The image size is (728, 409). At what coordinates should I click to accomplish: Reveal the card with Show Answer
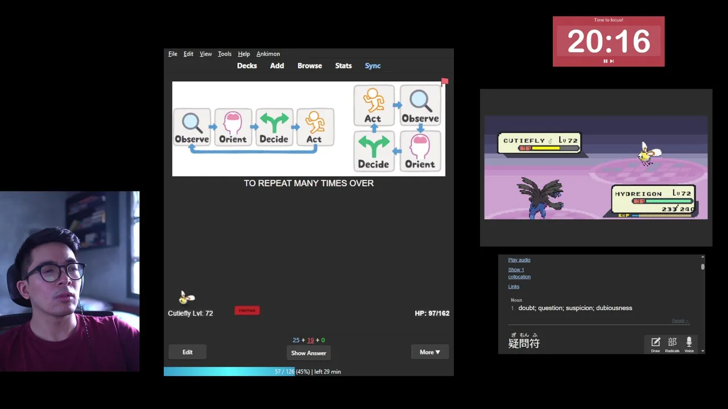click(308, 353)
